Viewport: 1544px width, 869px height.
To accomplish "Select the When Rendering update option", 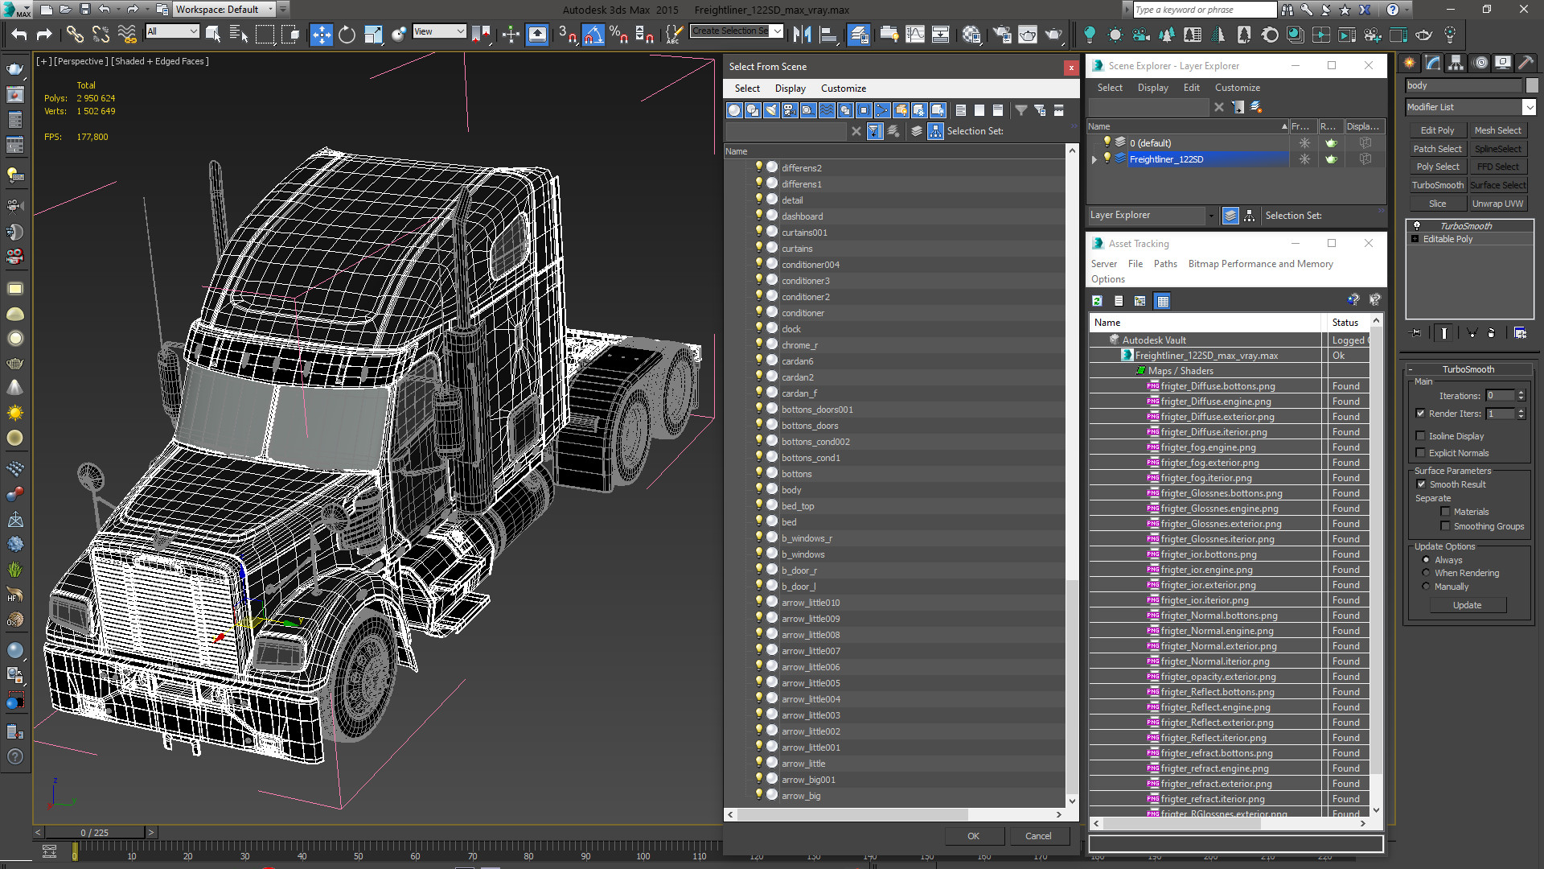I will coord(1426,573).
